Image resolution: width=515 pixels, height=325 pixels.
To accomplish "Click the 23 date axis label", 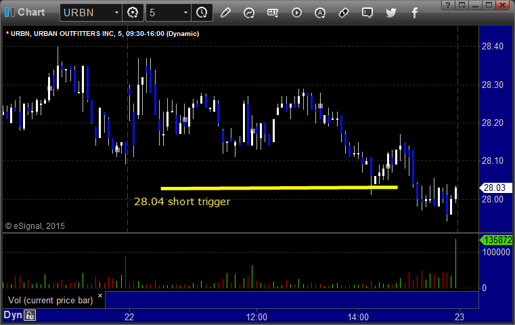I will click(460, 317).
